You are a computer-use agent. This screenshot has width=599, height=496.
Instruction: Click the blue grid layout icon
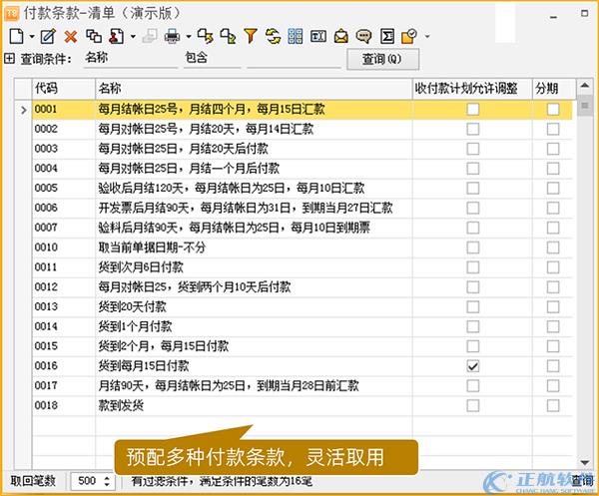coord(296,37)
